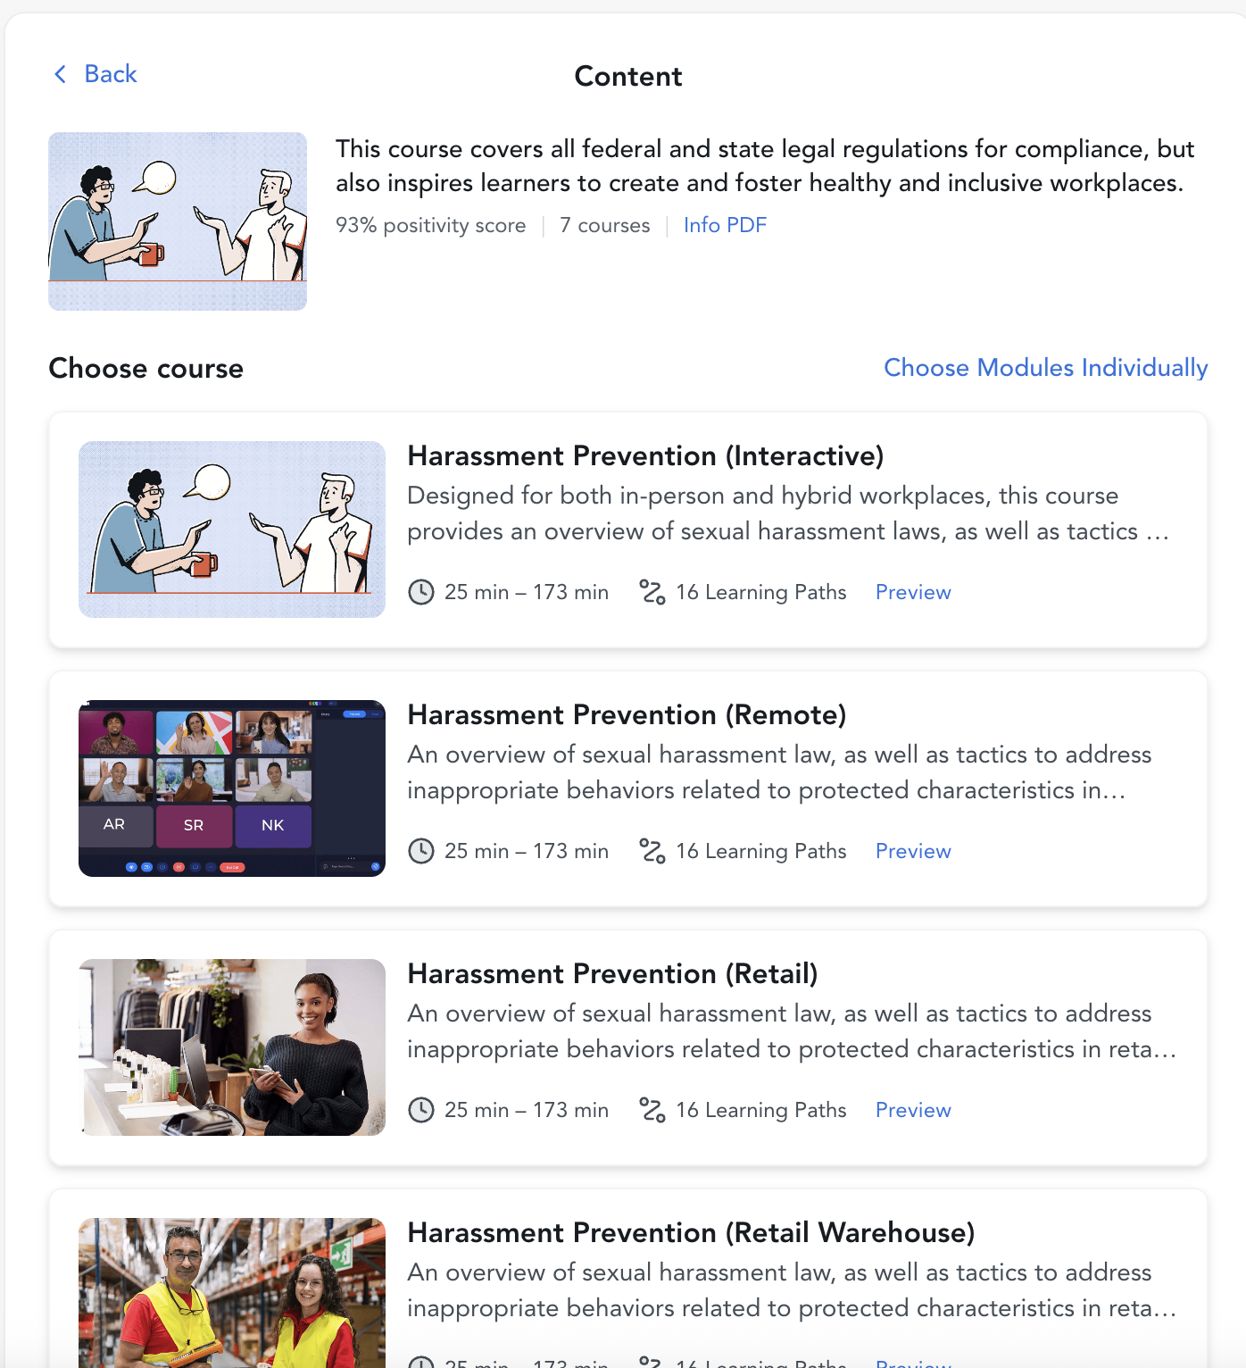Click clock icon on Harassment Prevention (Retail)
1246x1368 pixels.
click(421, 1110)
